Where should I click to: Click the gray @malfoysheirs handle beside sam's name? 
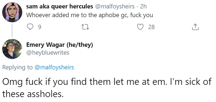coord(115,7)
